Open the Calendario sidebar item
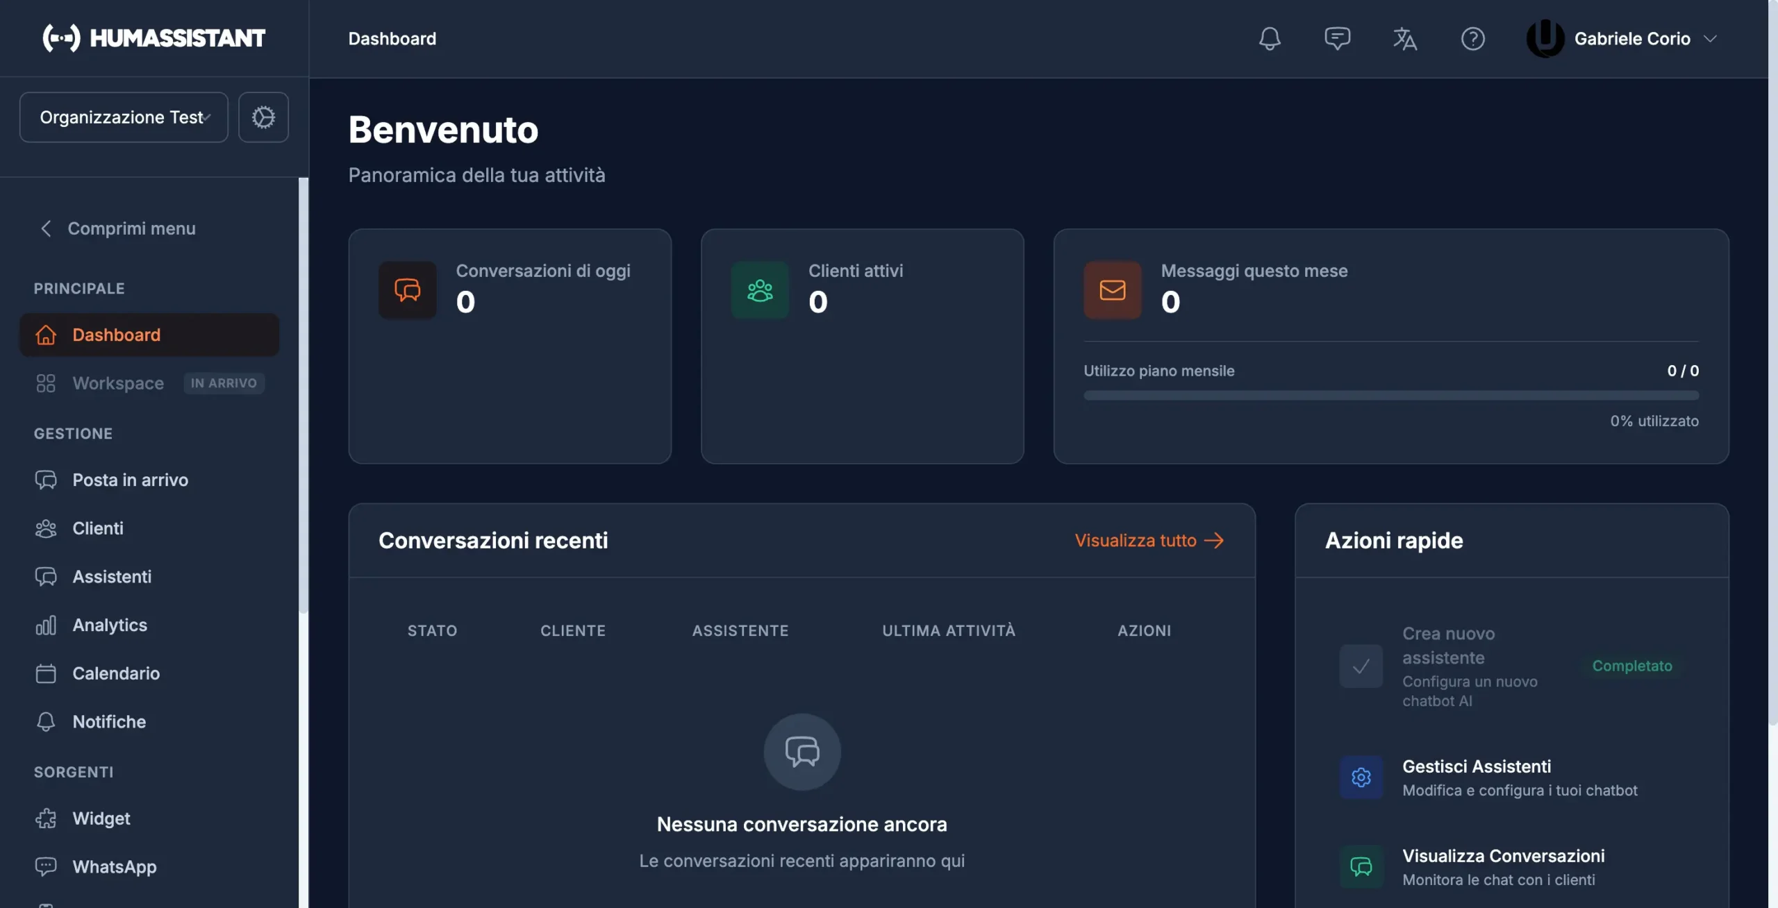 coord(116,673)
